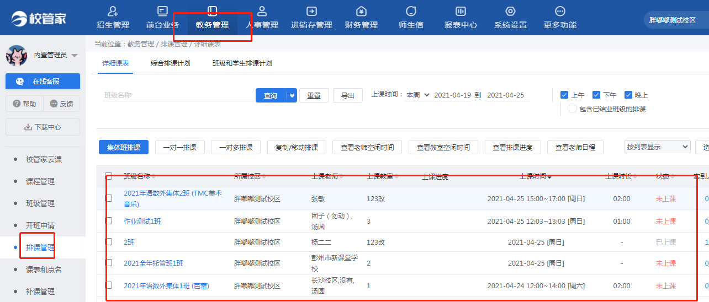Open the 本周 time range dropdown
Viewport: 709px width, 302px height.
(x=417, y=95)
